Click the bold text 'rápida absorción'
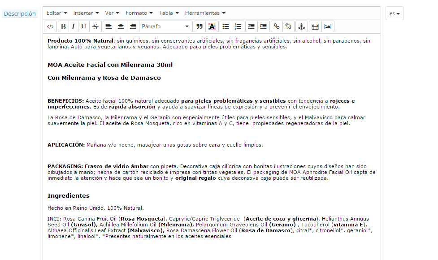Image resolution: width=438 pixels, height=260 pixels. click(132, 107)
